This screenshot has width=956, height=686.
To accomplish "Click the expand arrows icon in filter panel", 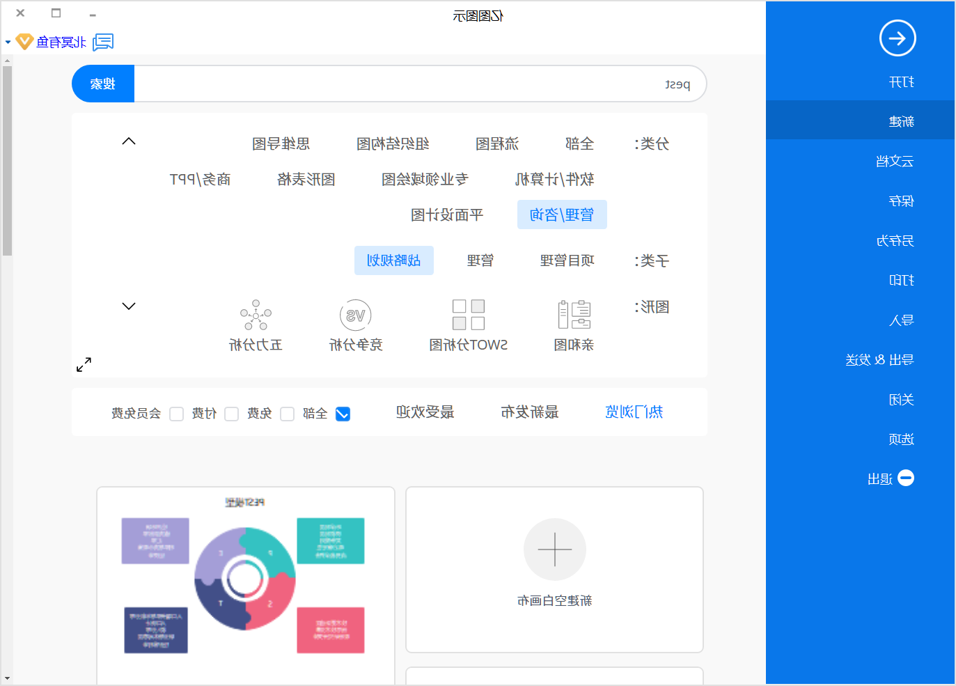I will pyautogui.click(x=84, y=364).
